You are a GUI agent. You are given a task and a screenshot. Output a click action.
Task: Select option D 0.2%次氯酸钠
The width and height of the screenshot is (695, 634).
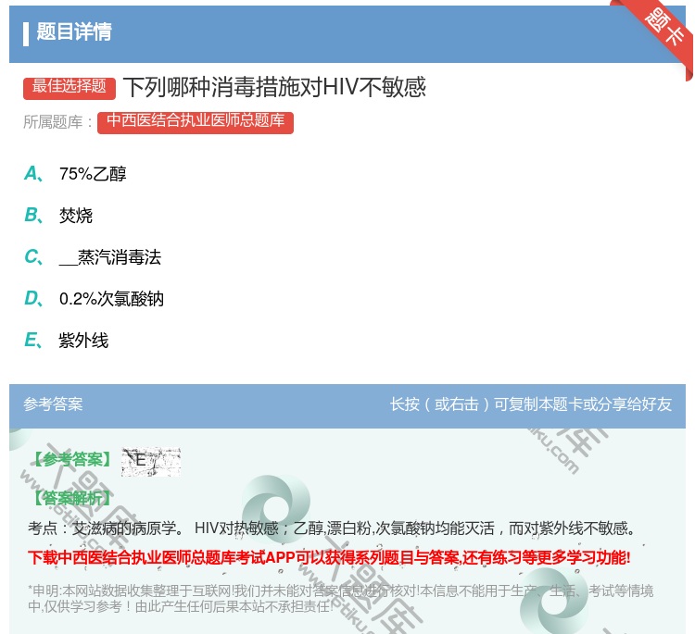click(x=94, y=299)
